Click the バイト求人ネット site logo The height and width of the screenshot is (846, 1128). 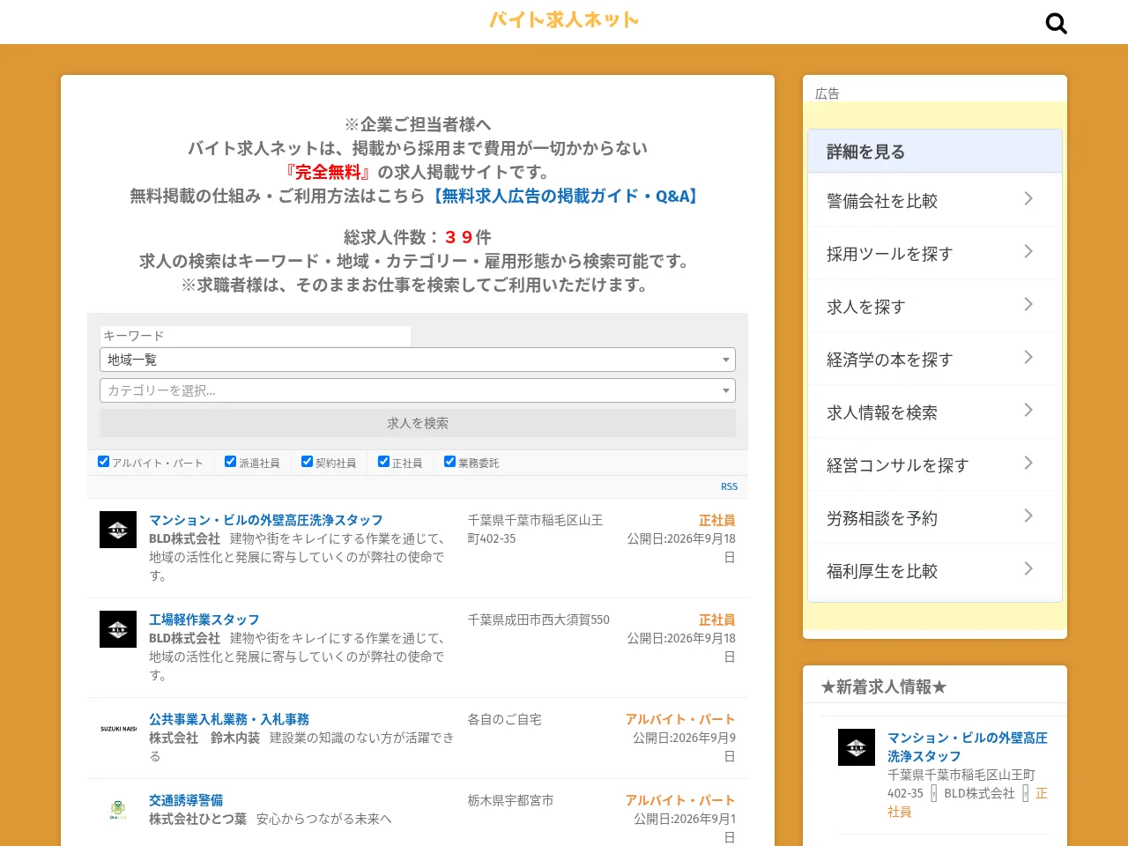click(564, 19)
